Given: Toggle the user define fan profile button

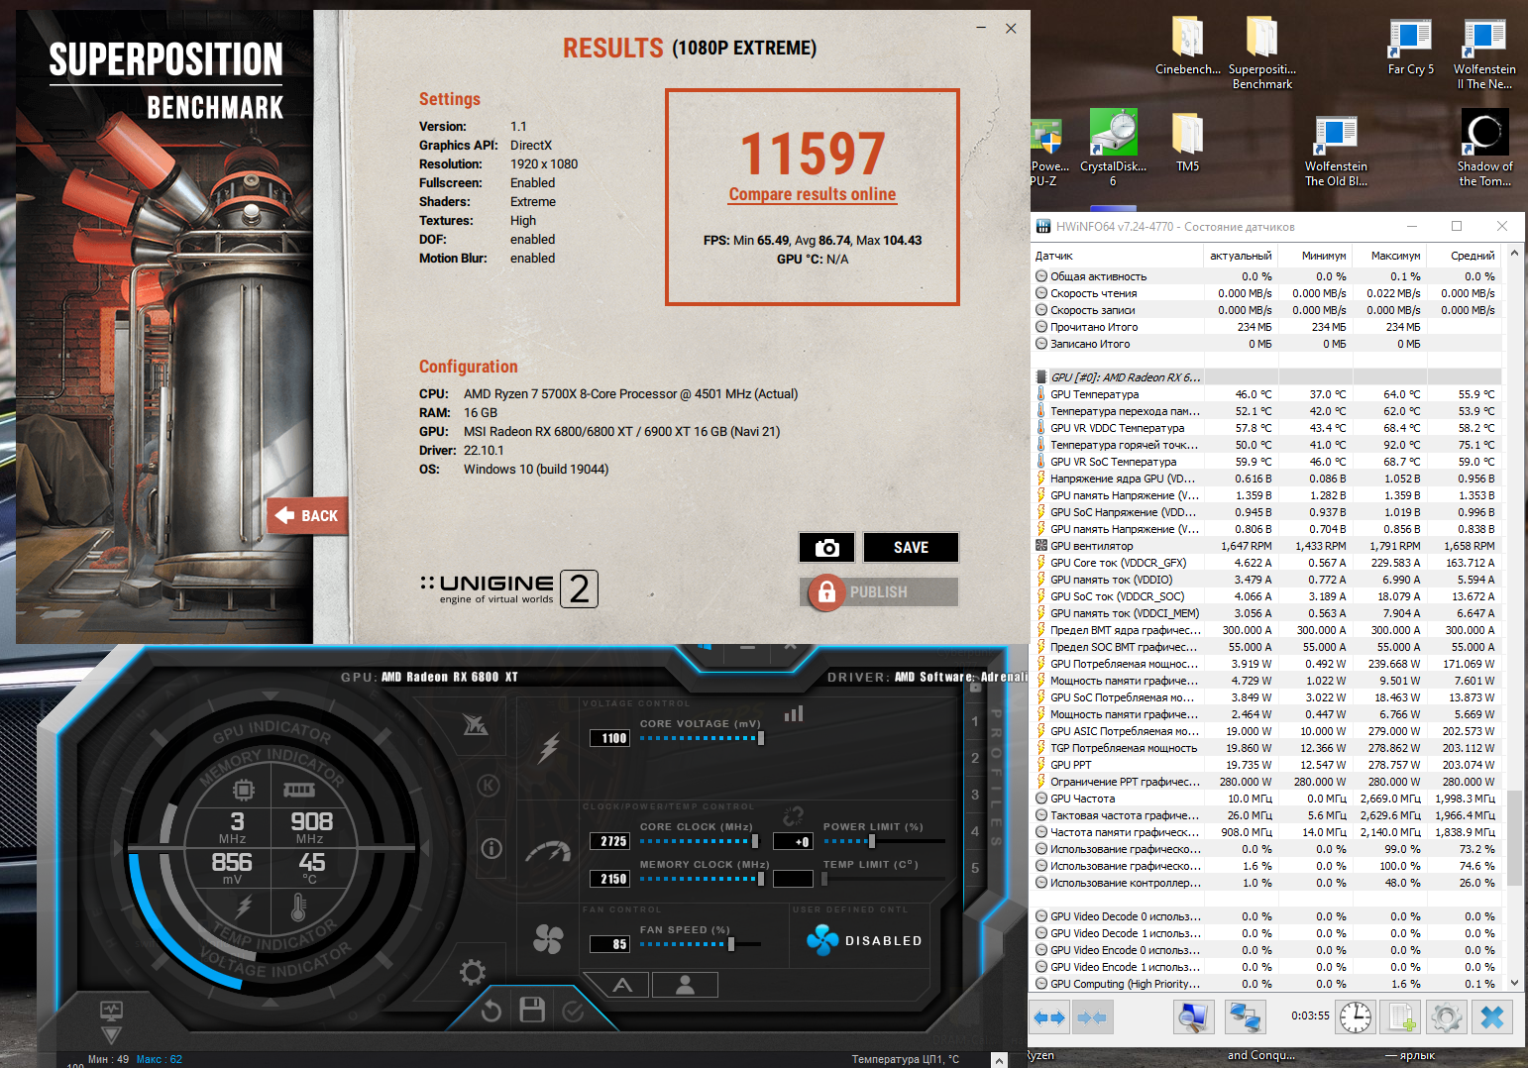Looking at the screenshot, I should [684, 985].
